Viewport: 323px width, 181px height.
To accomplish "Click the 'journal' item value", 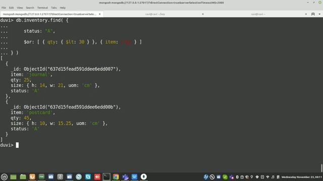I will click(x=39, y=74).
